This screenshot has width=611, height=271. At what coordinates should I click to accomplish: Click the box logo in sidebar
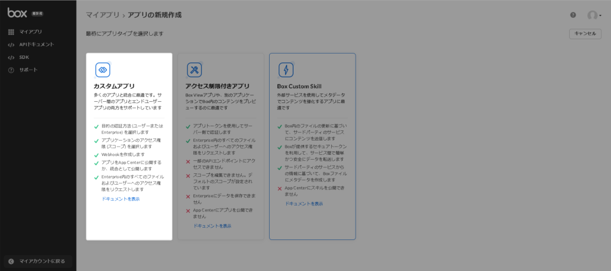click(17, 13)
